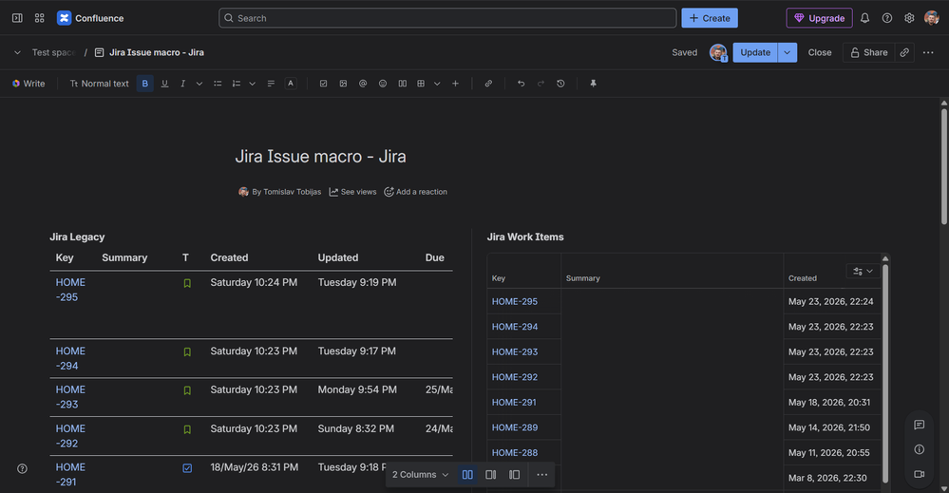Screen dimensions: 949x493
Task: Open the help question mark menu
Action: [886, 18]
